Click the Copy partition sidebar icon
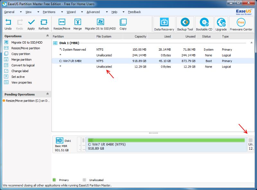Viewport: 257px width, 190px height. [6, 54]
